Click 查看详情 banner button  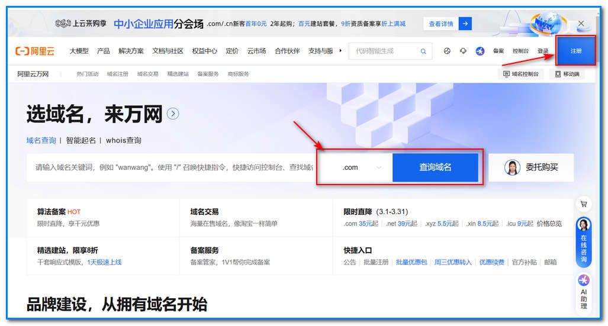(x=441, y=24)
